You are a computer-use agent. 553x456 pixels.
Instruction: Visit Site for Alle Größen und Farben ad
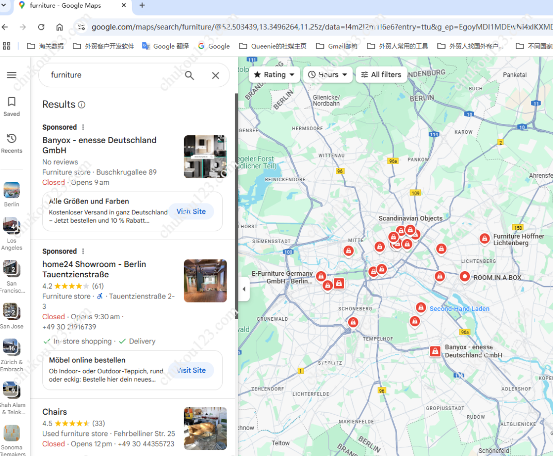191,211
